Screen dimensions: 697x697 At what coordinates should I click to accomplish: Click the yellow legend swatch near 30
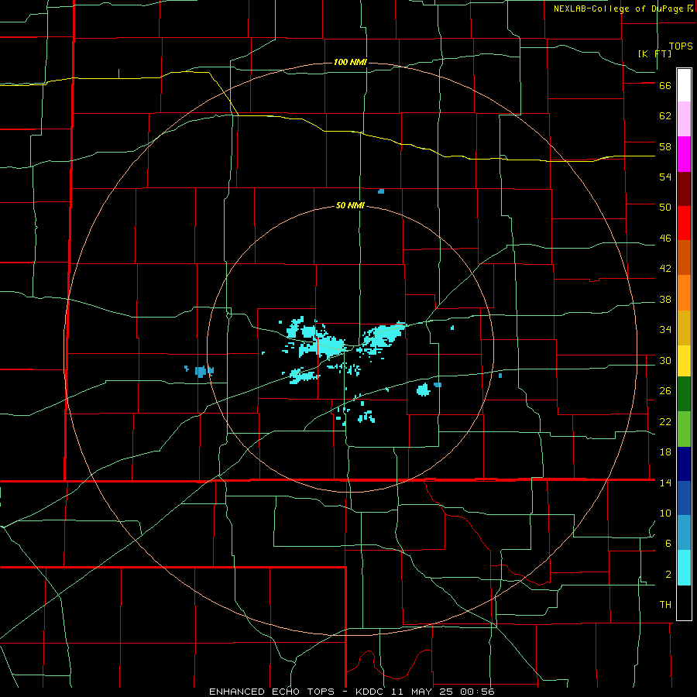684,361
